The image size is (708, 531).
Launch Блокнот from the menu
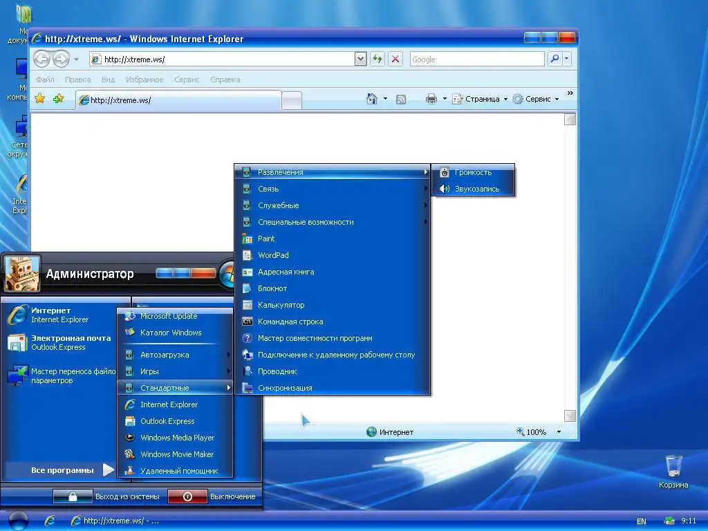coord(333,288)
